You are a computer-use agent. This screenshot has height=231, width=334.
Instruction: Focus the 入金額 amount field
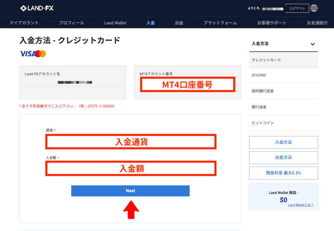(131, 168)
